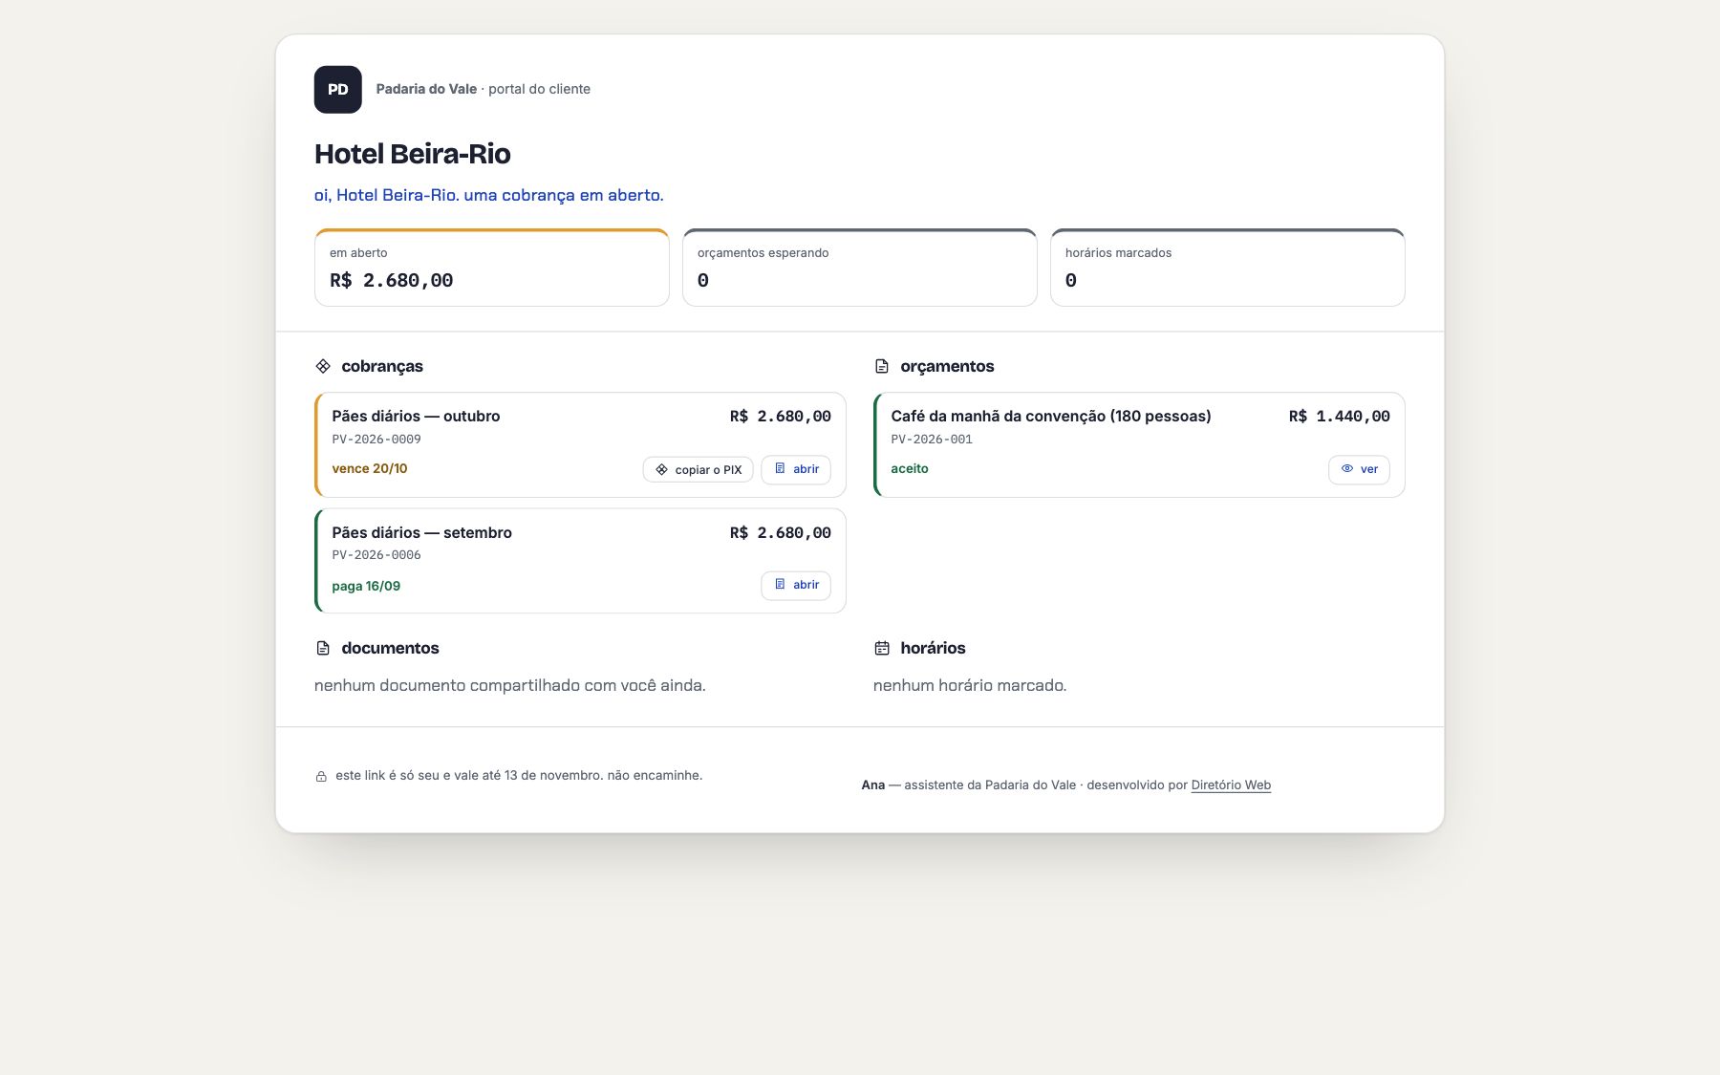Click the horários calendar icon

click(882, 648)
